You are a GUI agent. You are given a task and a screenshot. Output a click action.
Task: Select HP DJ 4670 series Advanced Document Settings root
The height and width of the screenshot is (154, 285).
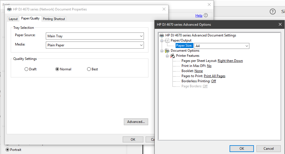tap(201, 35)
